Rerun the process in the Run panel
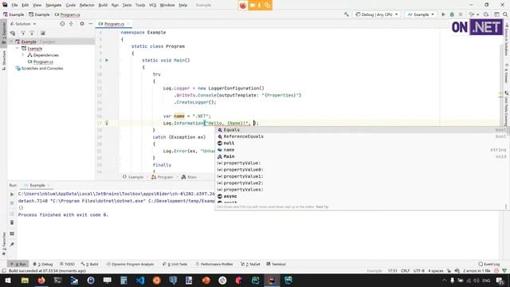 click(x=12, y=195)
